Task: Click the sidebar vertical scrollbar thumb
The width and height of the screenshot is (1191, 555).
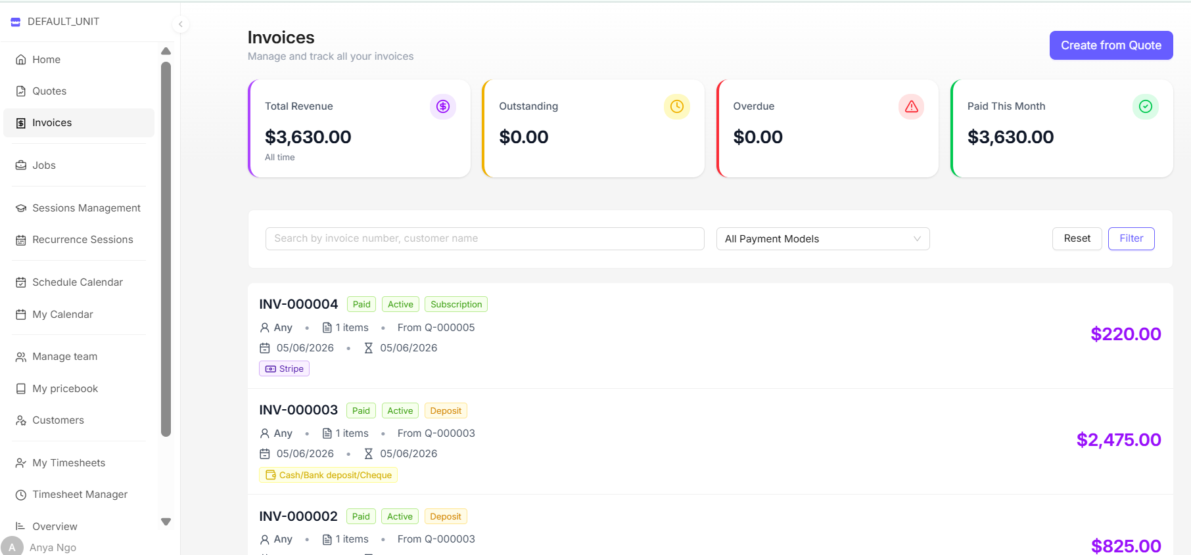Action: pos(166,249)
